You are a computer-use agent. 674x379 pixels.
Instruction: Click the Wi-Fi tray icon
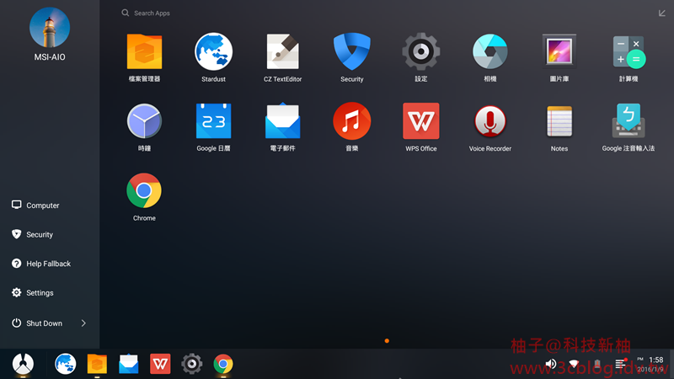(574, 365)
